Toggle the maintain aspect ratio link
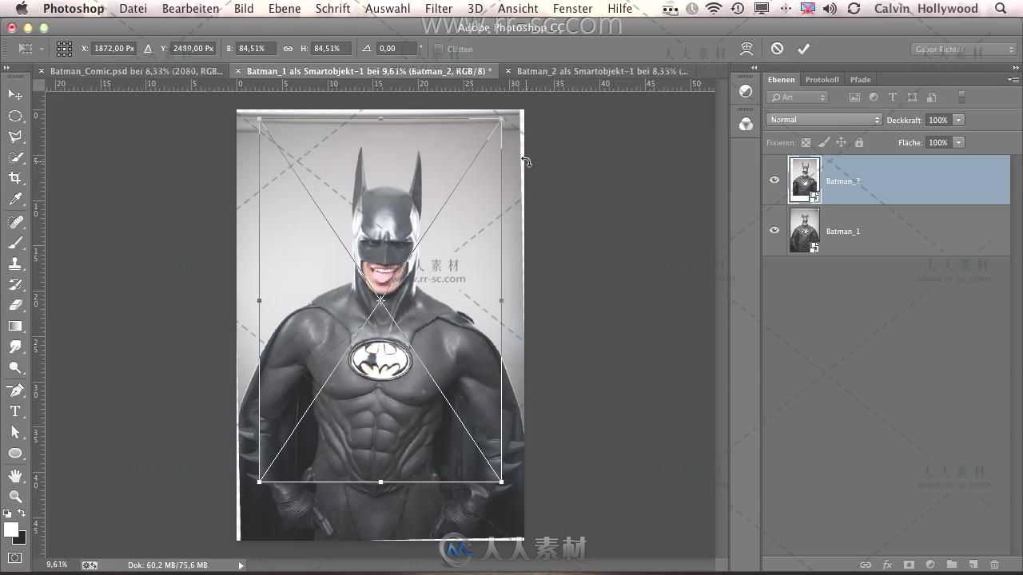This screenshot has height=575, width=1023. (x=288, y=49)
